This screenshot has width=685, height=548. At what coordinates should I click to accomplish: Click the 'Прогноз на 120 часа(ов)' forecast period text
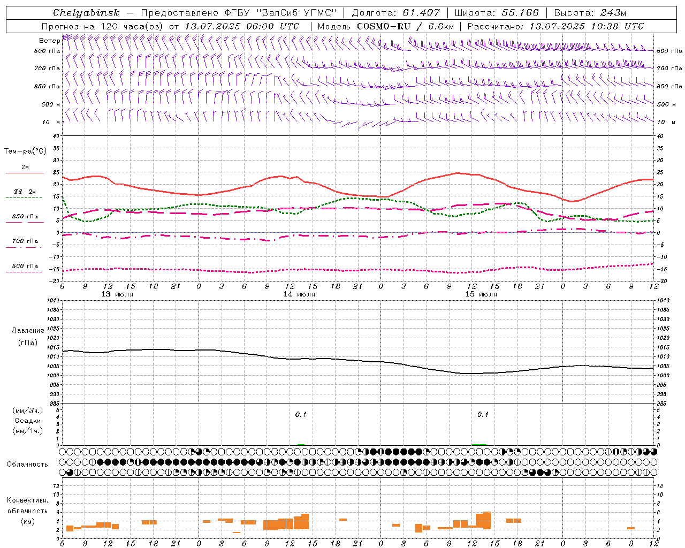coord(103,26)
